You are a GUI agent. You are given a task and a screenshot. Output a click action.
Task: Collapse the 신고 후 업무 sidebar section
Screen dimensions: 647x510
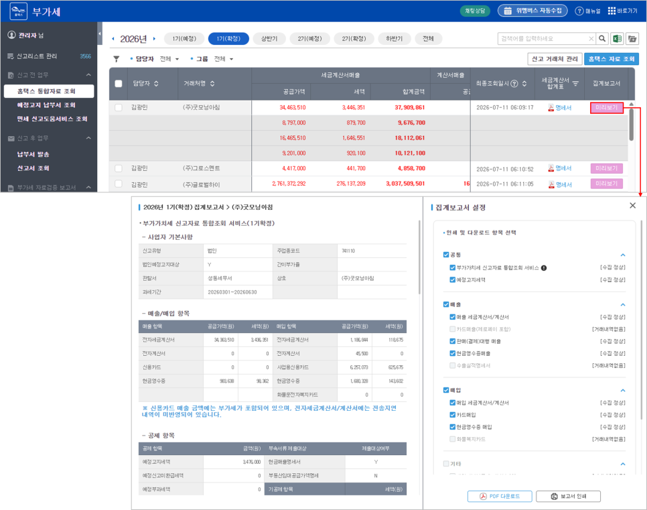point(88,138)
